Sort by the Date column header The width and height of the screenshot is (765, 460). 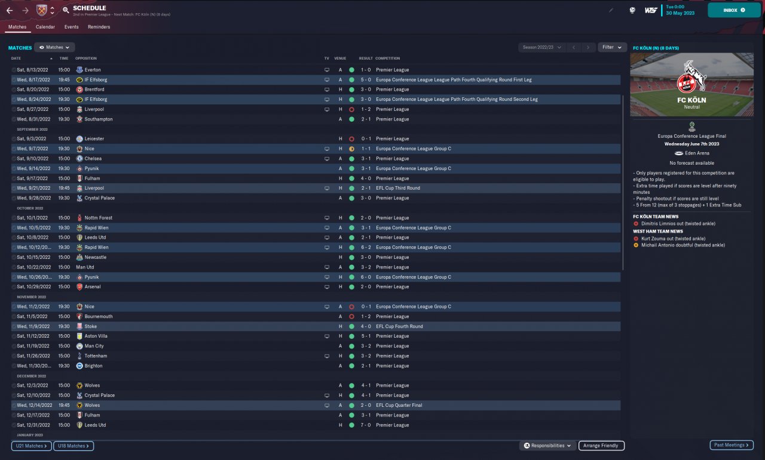click(16, 58)
